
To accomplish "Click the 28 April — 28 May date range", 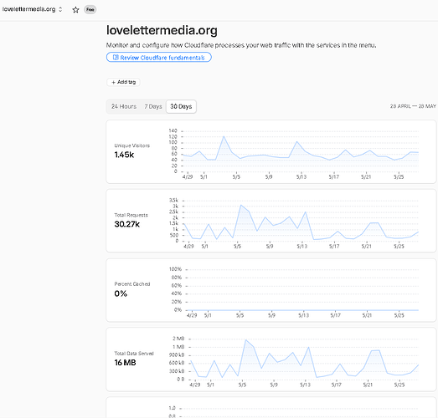I will click(413, 106).
